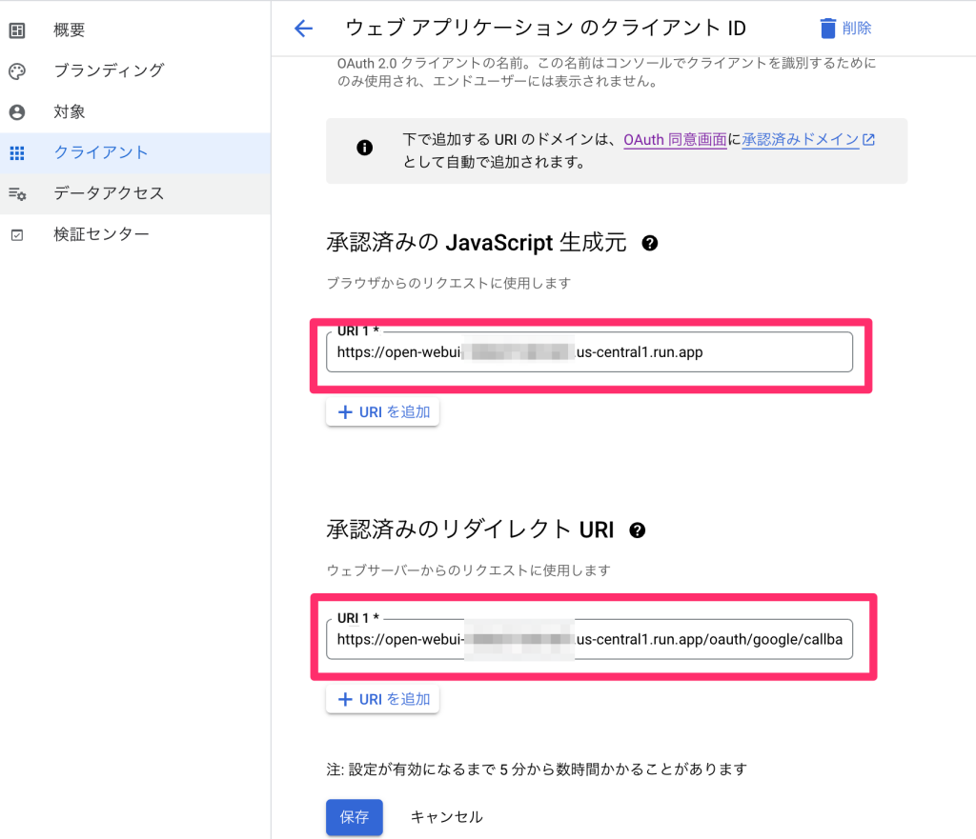976x839 pixels.
Task: Click the external link icon after 承認済みドメイン
Action: 869,140
